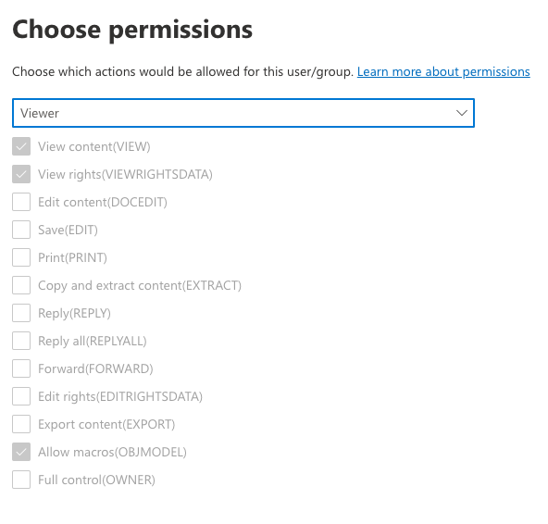Screen dimensions: 548x524
Task: Click the Viewer text in combo box
Action: (x=40, y=113)
